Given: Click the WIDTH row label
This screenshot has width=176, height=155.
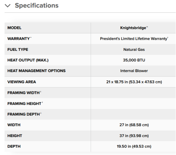Looking at the screenshot, I should (x=14, y=125).
